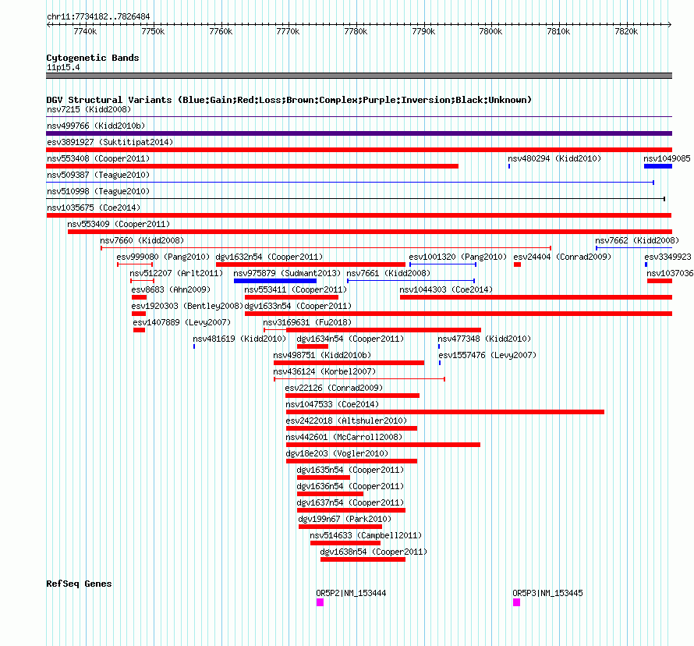Open OR5P2|NM_153444 gene label
This screenshot has width=694, height=646.
[x=352, y=593]
